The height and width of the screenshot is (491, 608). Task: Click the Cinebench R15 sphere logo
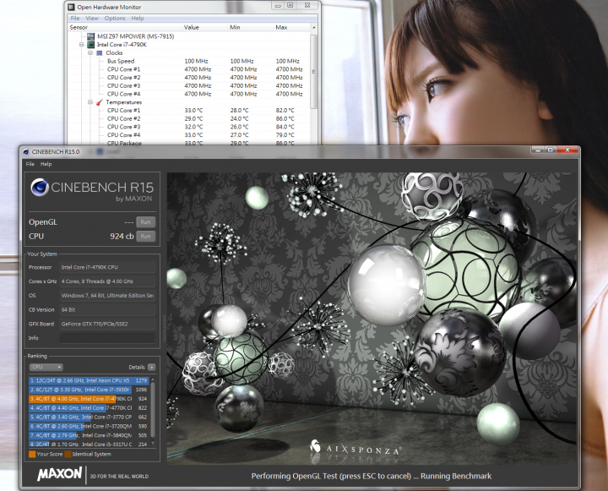pos(39,187)
